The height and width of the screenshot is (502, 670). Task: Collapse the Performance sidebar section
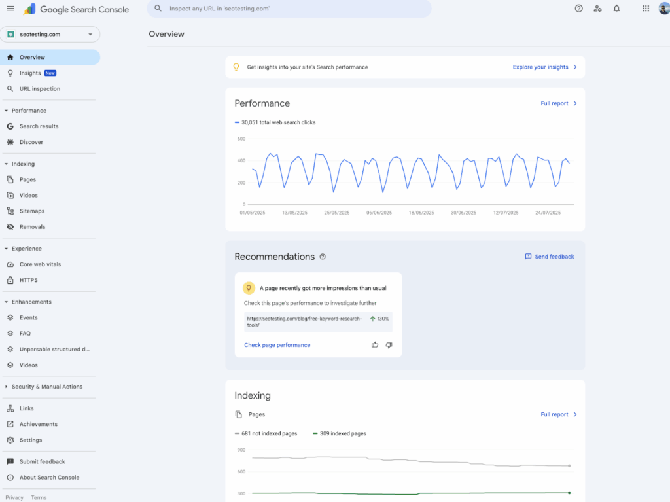(x=6, y=111)
